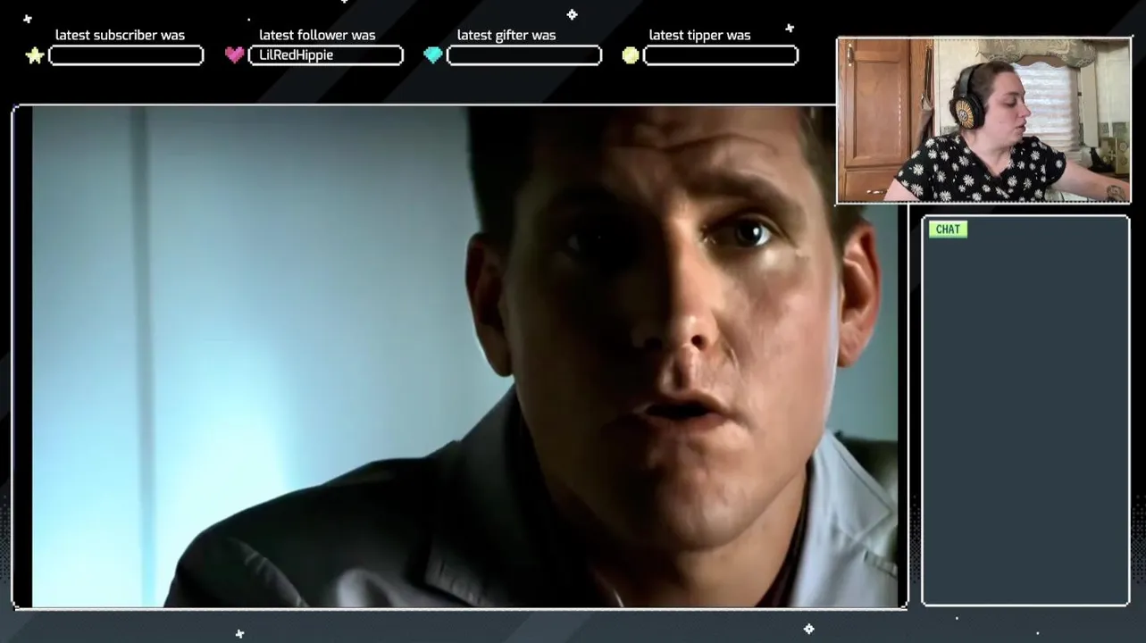
Task: Click the empty latest subscriber name box
Action: 126,55
